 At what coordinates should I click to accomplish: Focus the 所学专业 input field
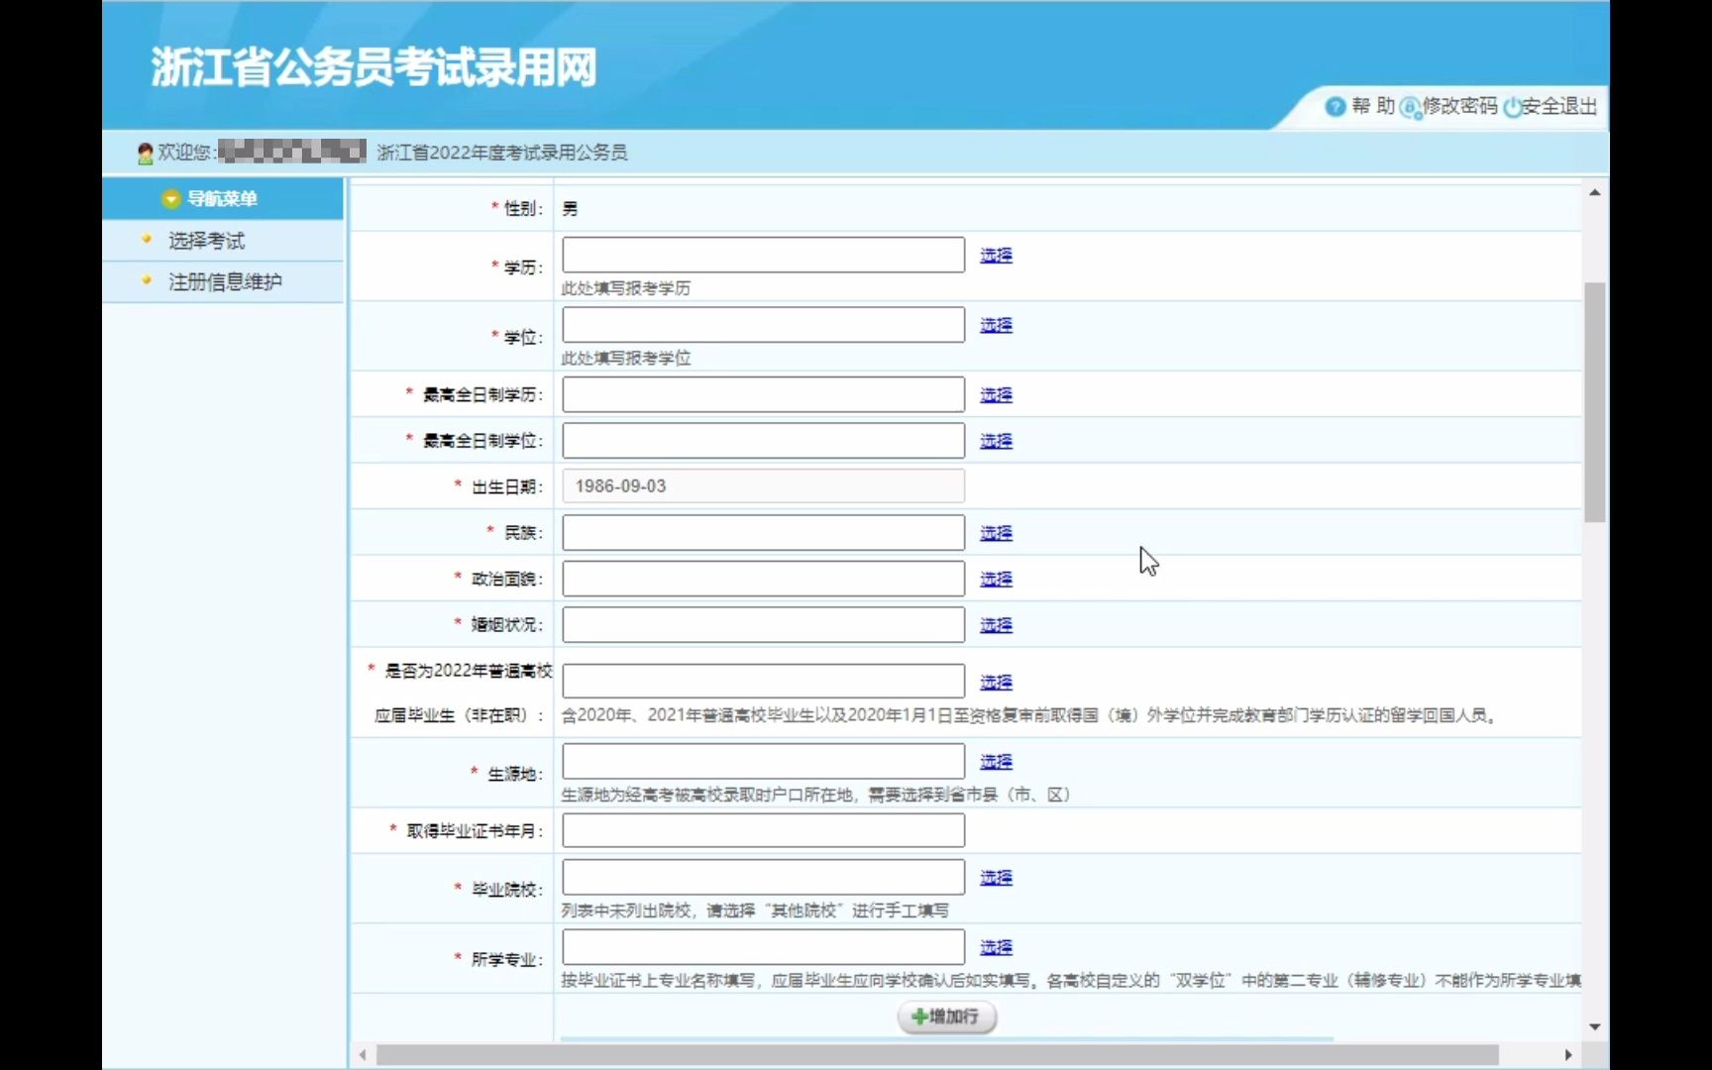point(763,946)
